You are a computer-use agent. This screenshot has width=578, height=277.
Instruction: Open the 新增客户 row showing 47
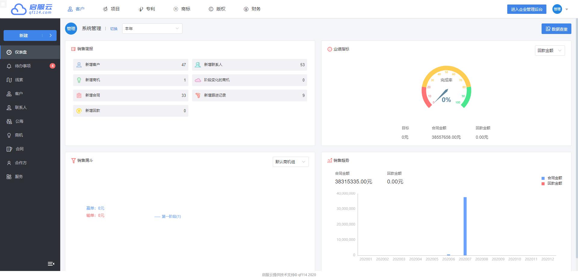(131, 65)
